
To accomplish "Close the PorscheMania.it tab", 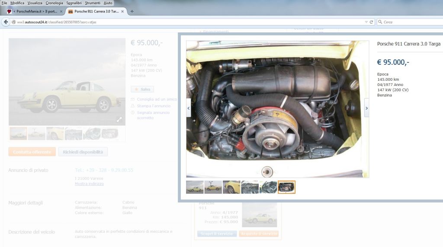I will [61, 12].
